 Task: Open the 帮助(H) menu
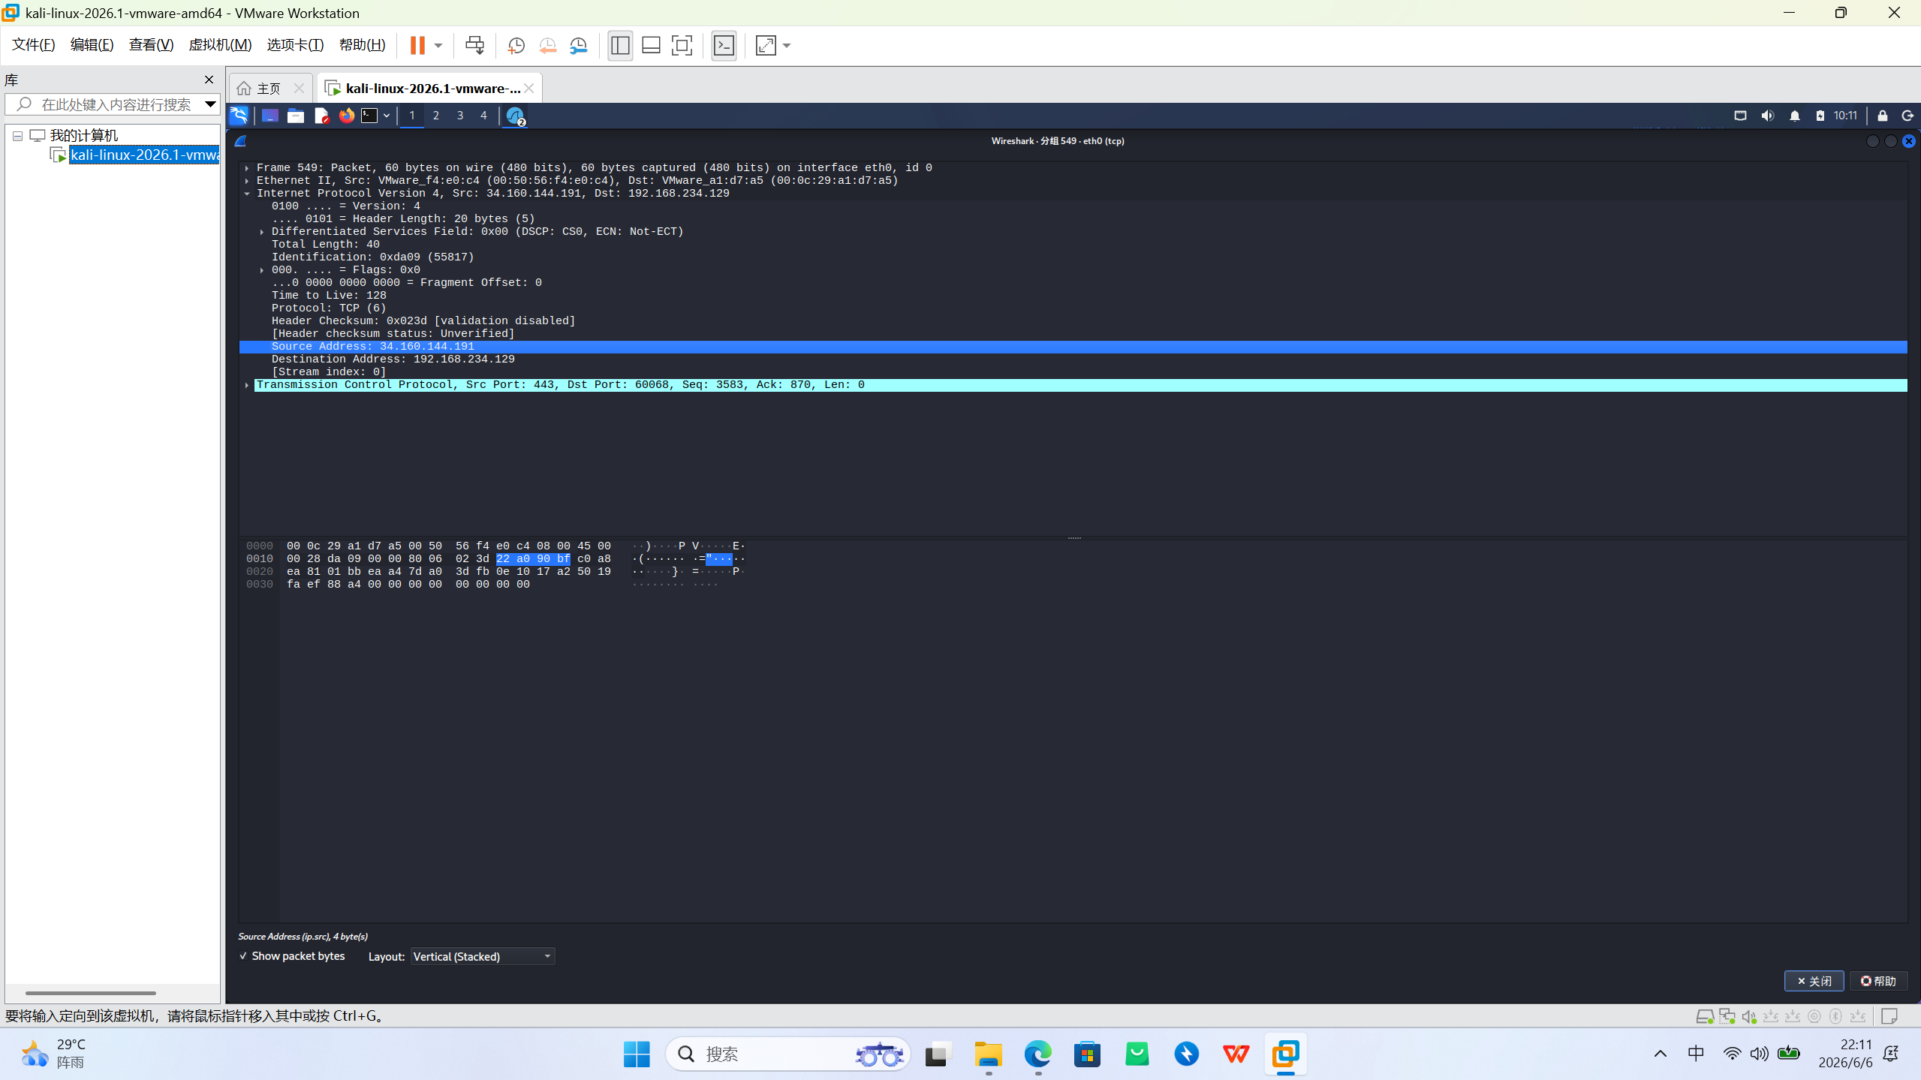pyautogui.click(x=362, y=45)
